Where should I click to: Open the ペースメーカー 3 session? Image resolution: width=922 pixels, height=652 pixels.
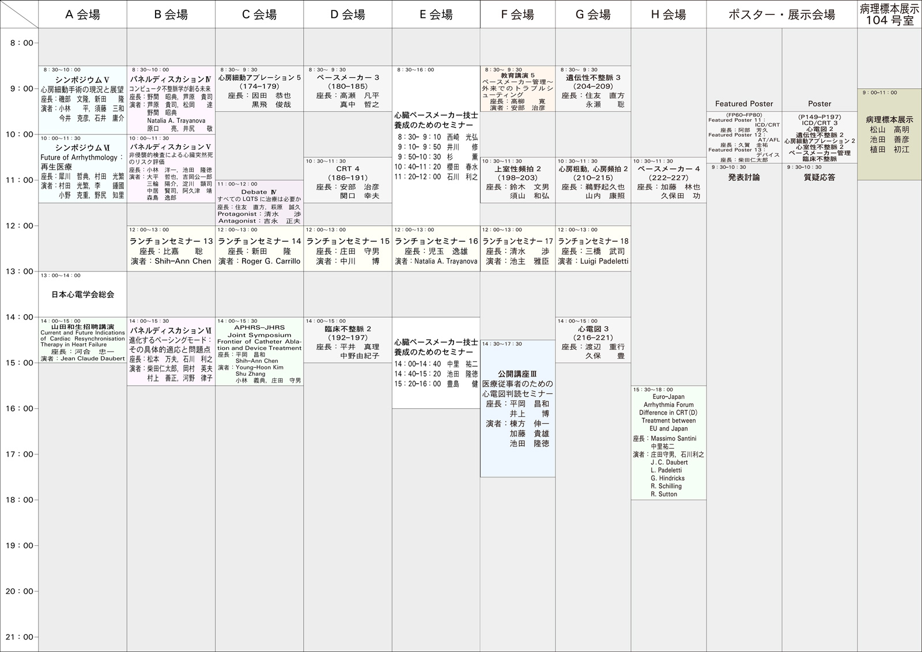pyautogui.click(x=347, y=88)
